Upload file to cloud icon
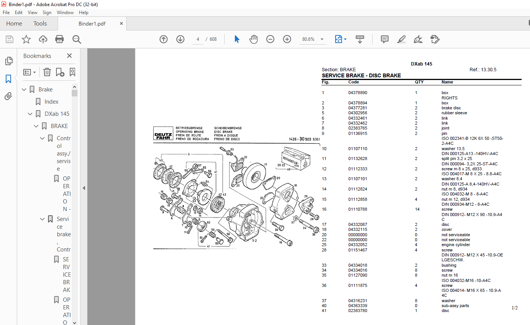 tap(43, 39)
